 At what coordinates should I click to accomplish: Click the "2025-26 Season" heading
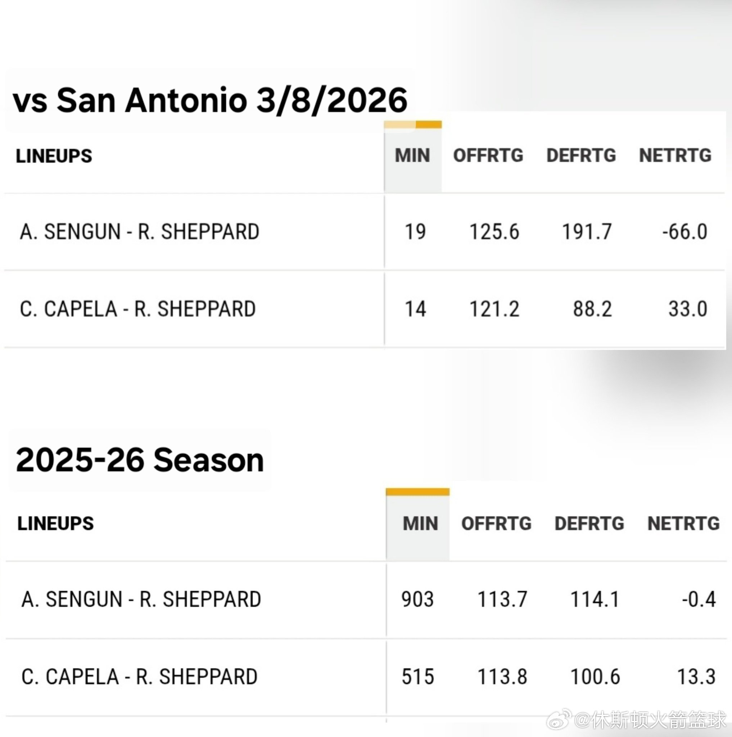pyautogui.click(x=140, y=460)
